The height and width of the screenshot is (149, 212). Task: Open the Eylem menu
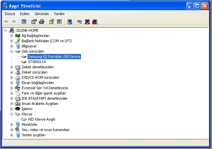pos(25,14)
